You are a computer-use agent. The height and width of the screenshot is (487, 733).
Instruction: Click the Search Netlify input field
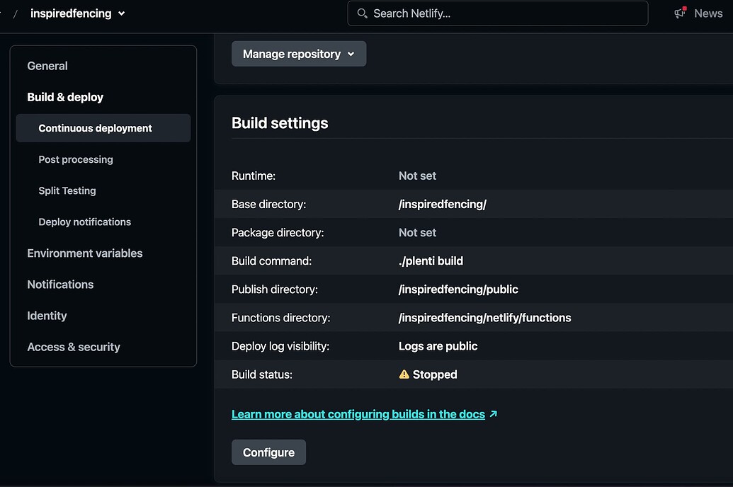click(496, 13)
